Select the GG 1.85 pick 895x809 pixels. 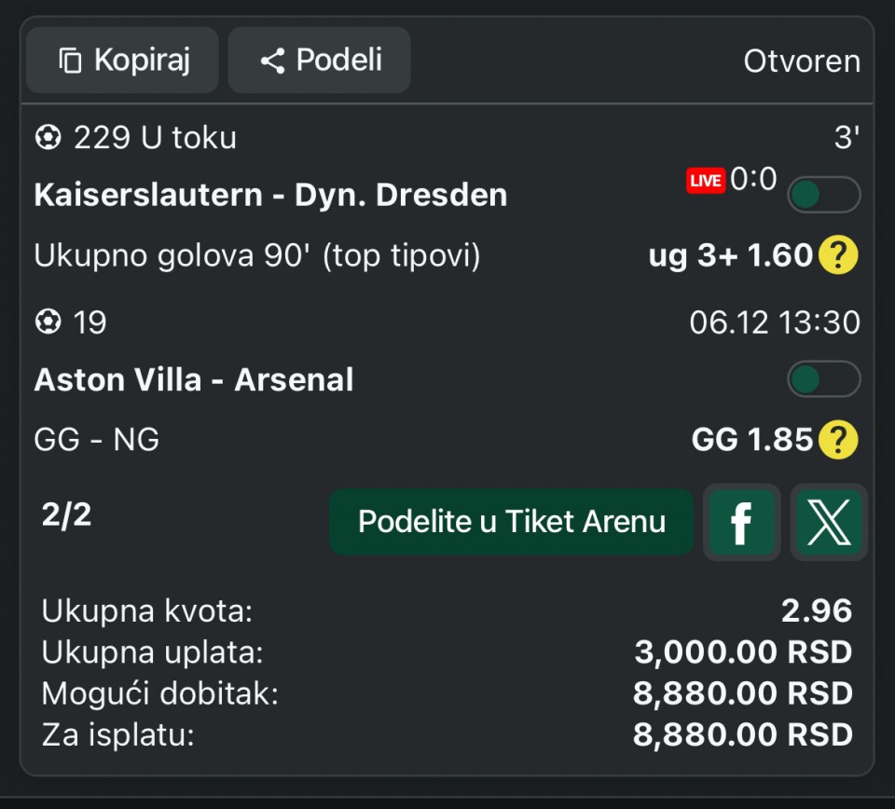click(x=752, y=440)
